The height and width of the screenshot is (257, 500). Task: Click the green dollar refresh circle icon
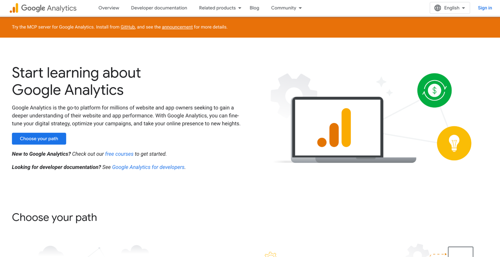tap(434, 90)
